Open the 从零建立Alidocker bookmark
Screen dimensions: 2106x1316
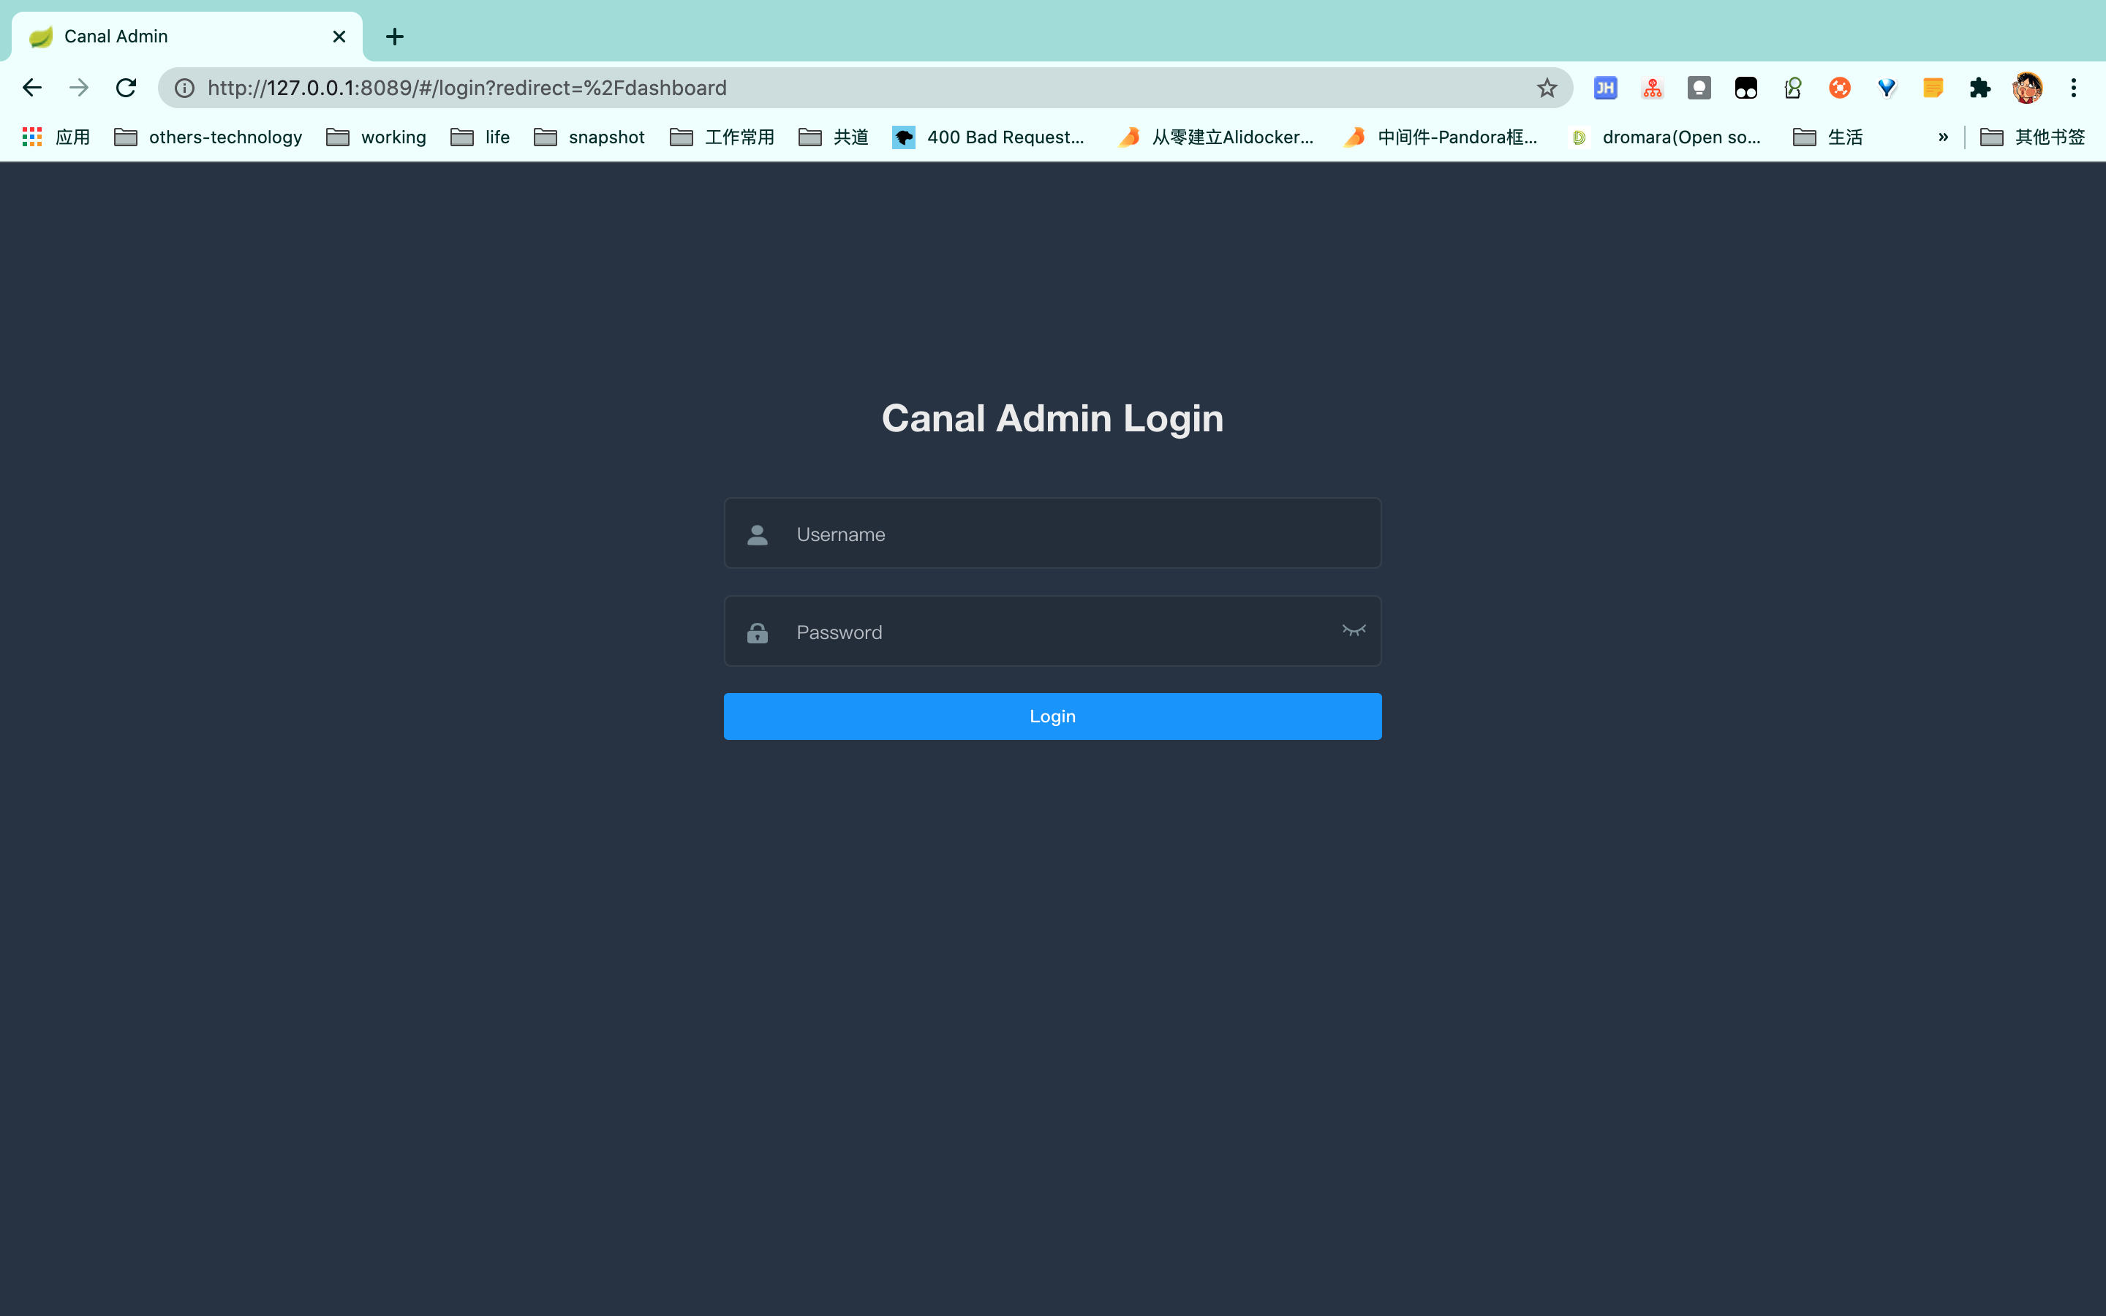(1215, 137)
